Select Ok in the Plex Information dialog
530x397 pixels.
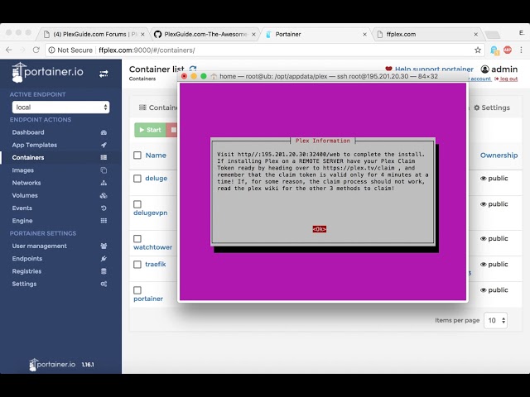pyautogui.click(x=320, y=229)
